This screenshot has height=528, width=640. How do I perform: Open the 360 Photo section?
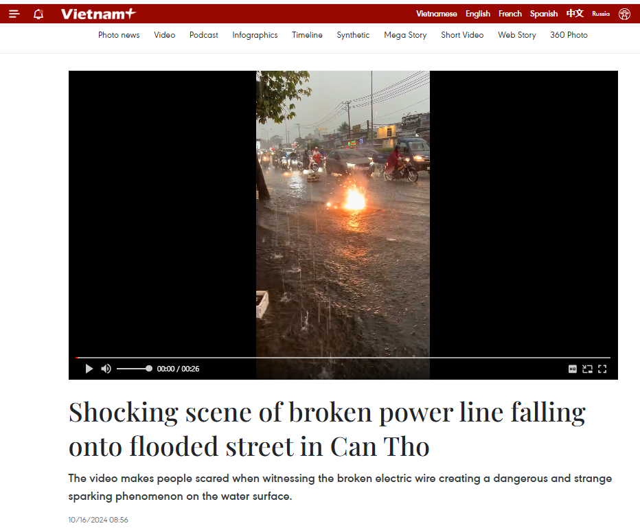click(x=569, y=35)
